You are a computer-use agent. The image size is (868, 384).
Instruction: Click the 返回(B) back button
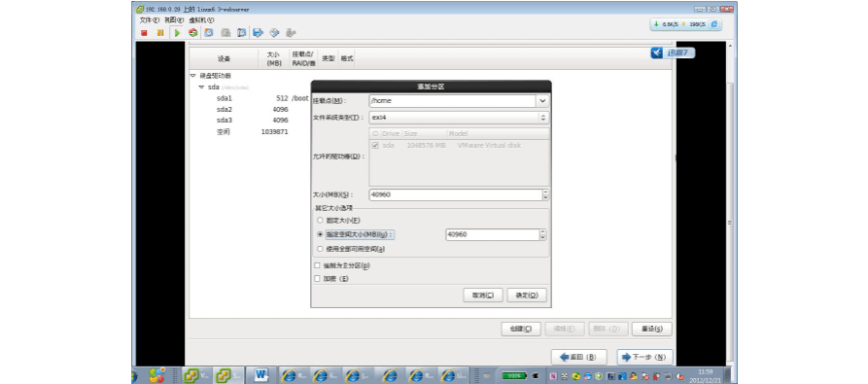point(579,357)
